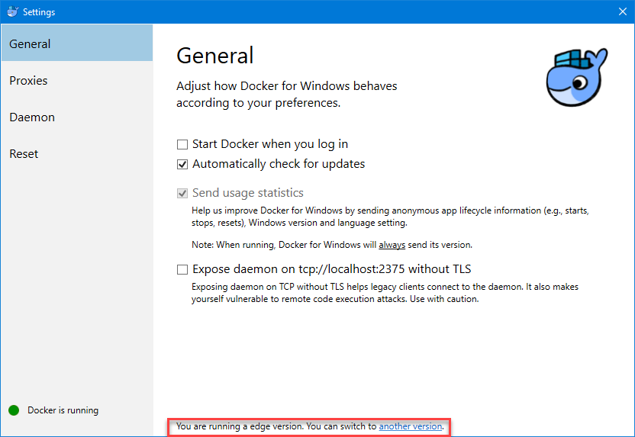Switch to the Proxies section
The height and width of the screenshot is (437, 635).
click(77, 81)
